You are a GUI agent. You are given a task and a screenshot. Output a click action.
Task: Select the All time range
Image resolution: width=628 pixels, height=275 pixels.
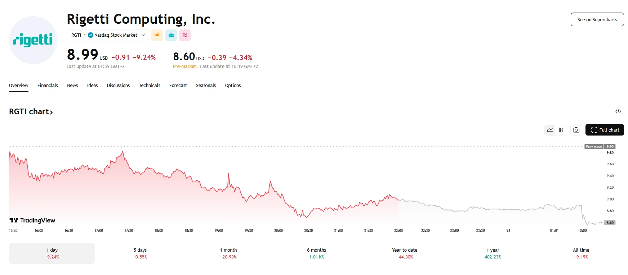point(581,253)
